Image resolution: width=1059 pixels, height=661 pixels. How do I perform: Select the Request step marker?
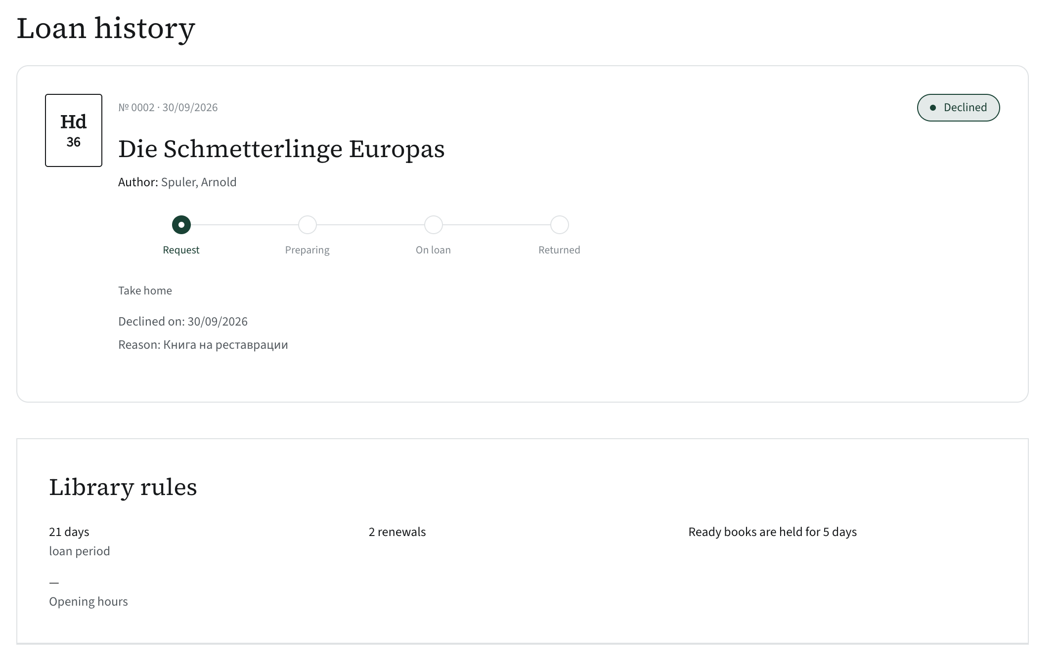tap(181, 225)
